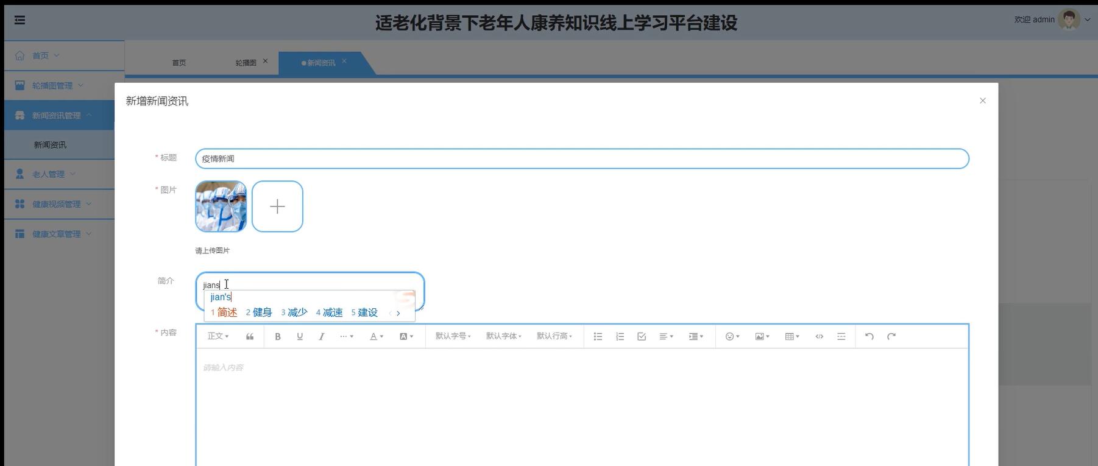Switch to the 轮播图 tab
This screenshot has width=1098, height=466.
click(246, 63)
